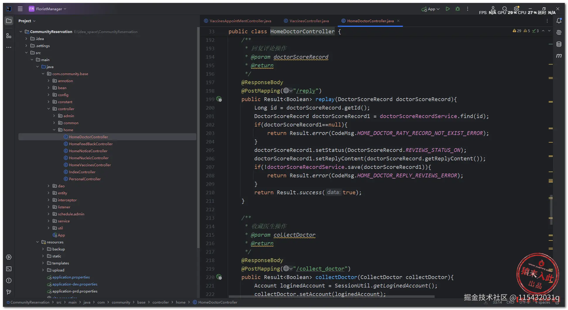The width and height of the screenshot is (568, 310).
Task: Open the Problems tool window
Action: pyautogui.click(x=9, y=280)
